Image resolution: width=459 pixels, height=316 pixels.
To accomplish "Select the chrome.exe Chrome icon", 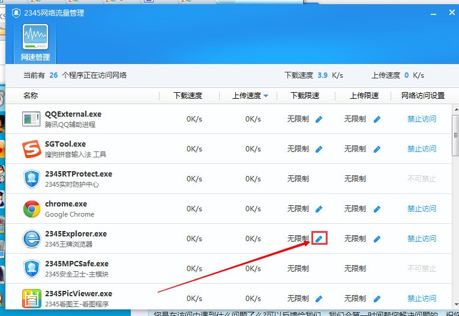I will 32,209.
